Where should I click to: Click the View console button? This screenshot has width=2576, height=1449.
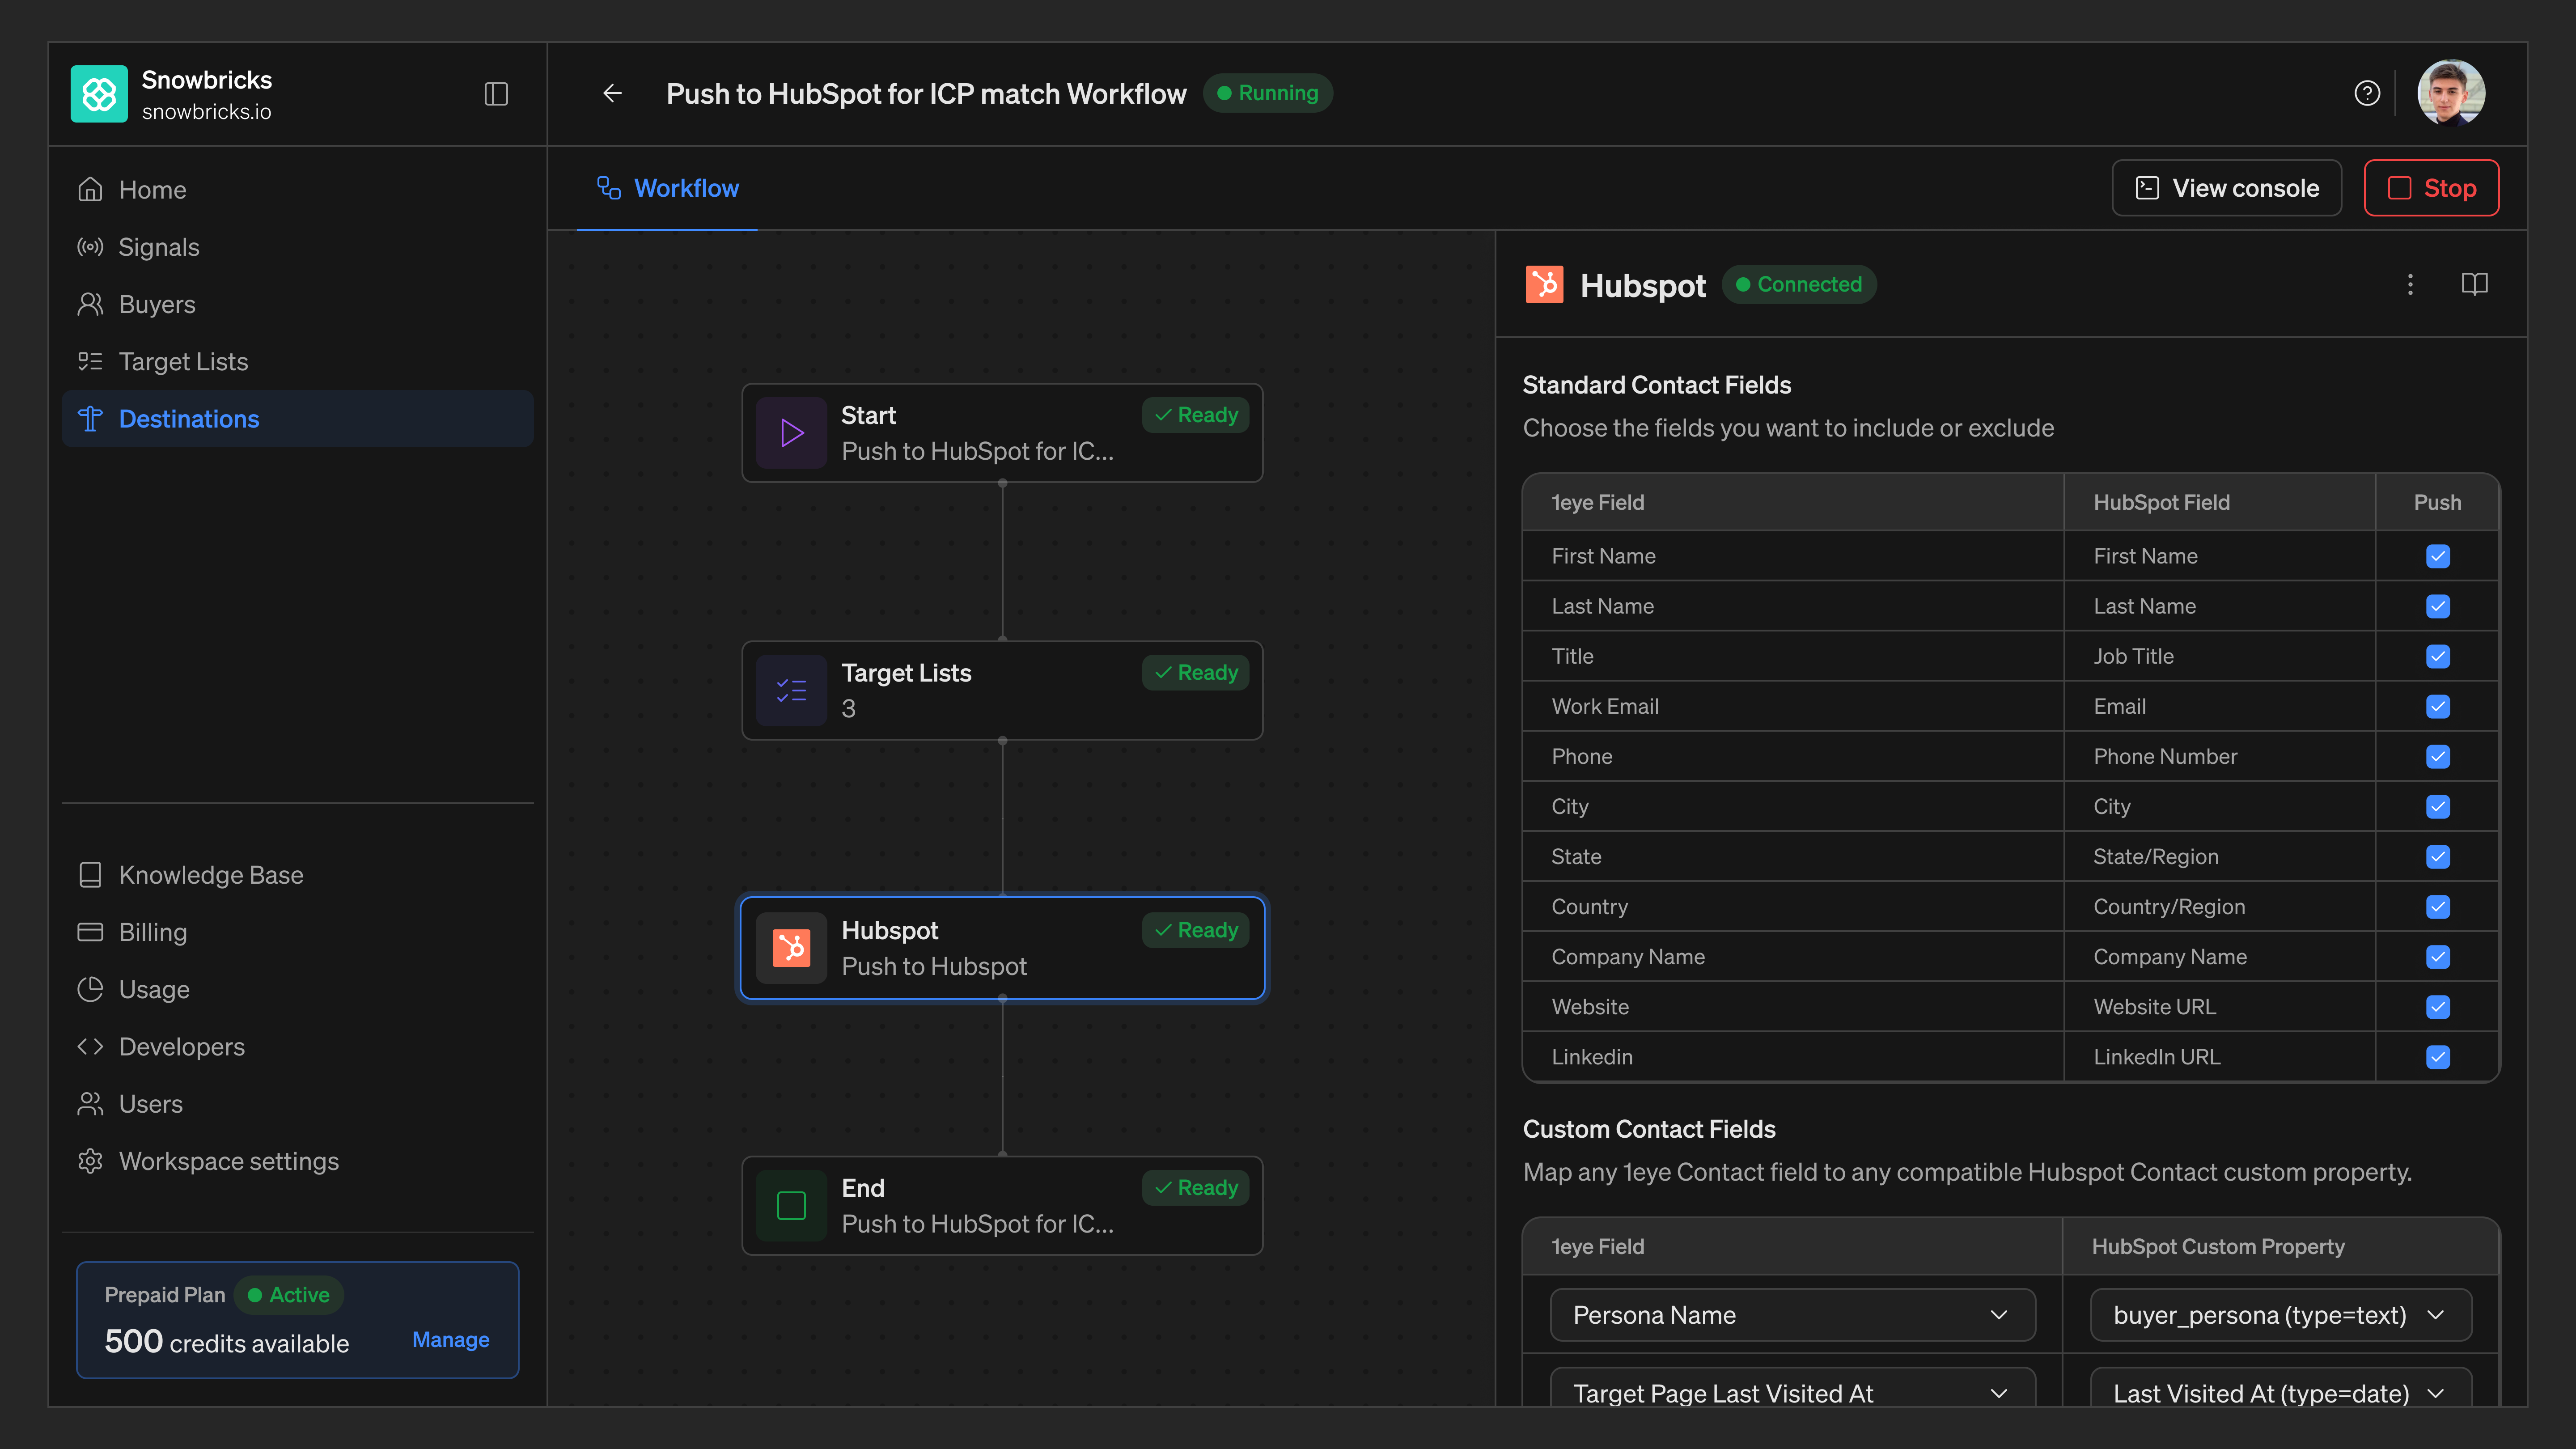pos(2227,188)
